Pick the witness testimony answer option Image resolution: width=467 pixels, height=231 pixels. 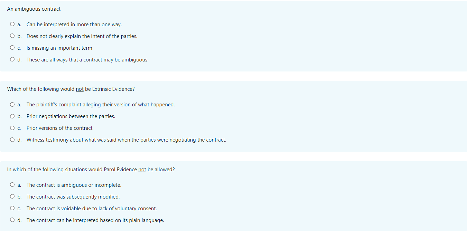tap(12, 139)
